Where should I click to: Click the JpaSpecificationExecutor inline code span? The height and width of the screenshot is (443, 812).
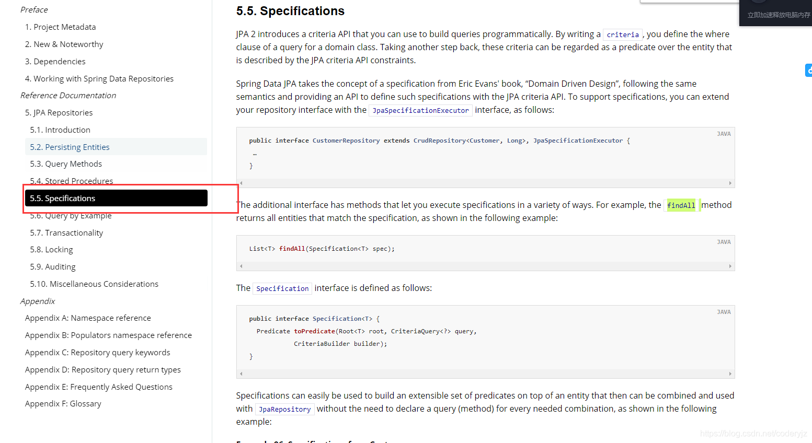tap(420, 110)
